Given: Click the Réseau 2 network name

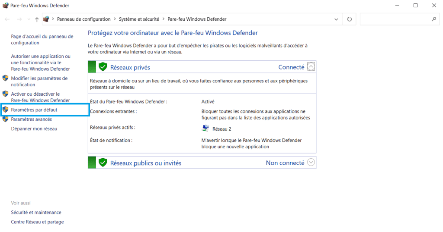Looking at the screenshot, I should [222, 129].
